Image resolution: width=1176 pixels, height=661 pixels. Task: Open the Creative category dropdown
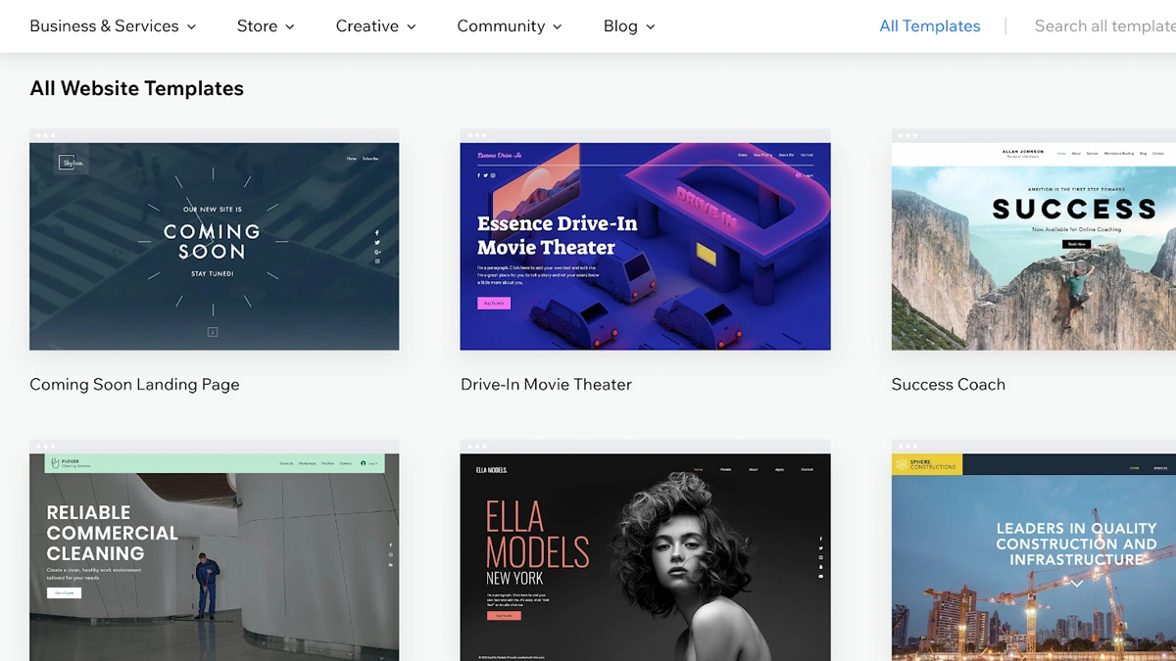pyautogui.click(x=375, y=26)
